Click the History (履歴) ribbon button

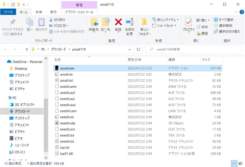pyautogui.click(x=202, y=33)
